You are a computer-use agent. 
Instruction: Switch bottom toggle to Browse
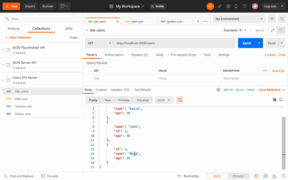click(238, 176)
